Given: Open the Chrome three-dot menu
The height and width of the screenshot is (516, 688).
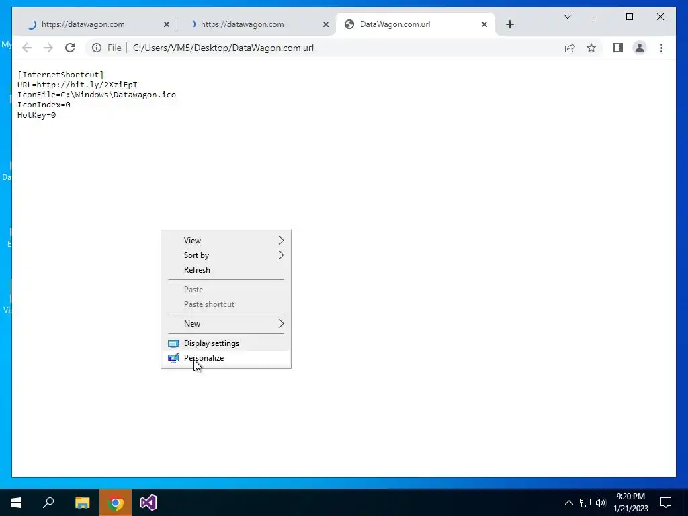Looking at the screenshot, I should (x=661, y=48).
